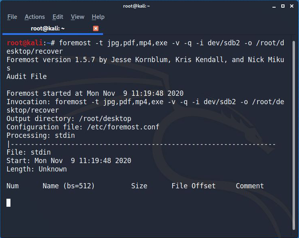The height and width of the screenshot is (238, 299).
Task: Click the window title root@kali:~
Action: coord(136,6)
